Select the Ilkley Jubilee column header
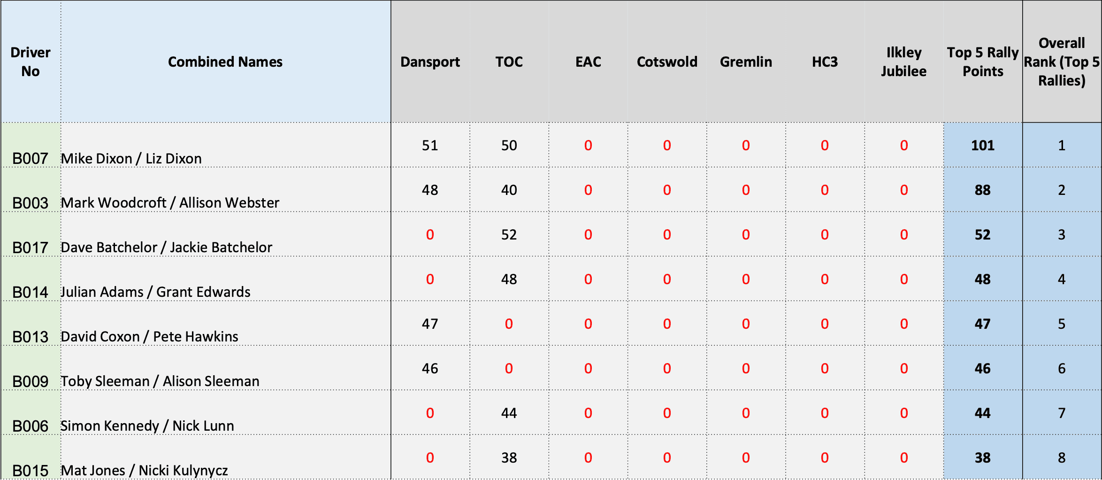This screenshot has width=1102, height=480. click(x=903, y=62)
